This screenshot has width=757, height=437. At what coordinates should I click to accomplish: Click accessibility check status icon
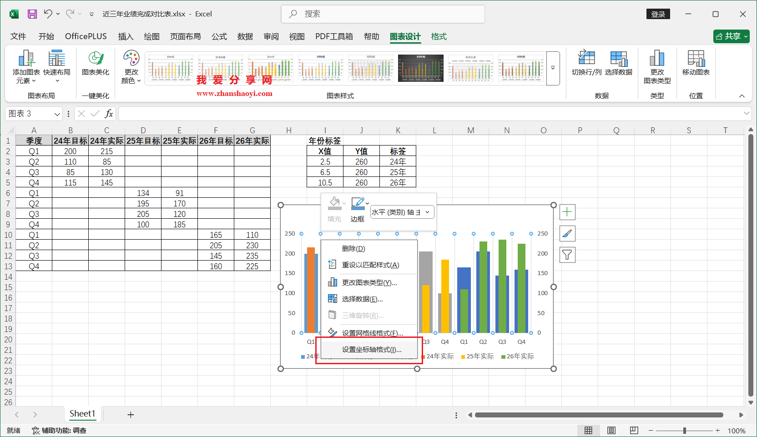tap(35, 431)
